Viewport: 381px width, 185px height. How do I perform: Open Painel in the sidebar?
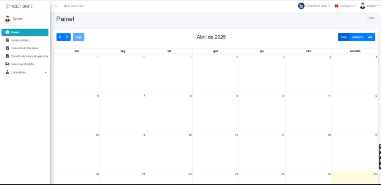coord(25,32)
